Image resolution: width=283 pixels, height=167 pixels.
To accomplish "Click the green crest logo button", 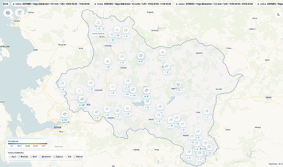I will tap(20, 13).
